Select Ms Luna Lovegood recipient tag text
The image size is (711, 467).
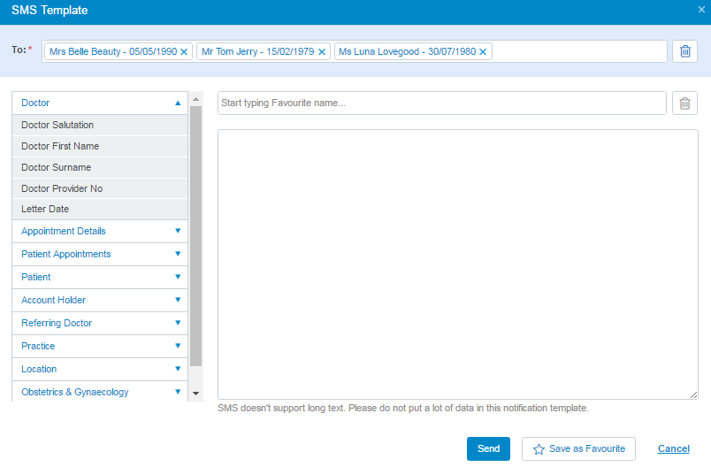point(407,51)
